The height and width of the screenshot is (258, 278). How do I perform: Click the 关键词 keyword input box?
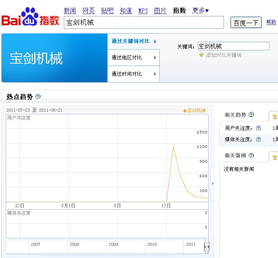point(233,46)
